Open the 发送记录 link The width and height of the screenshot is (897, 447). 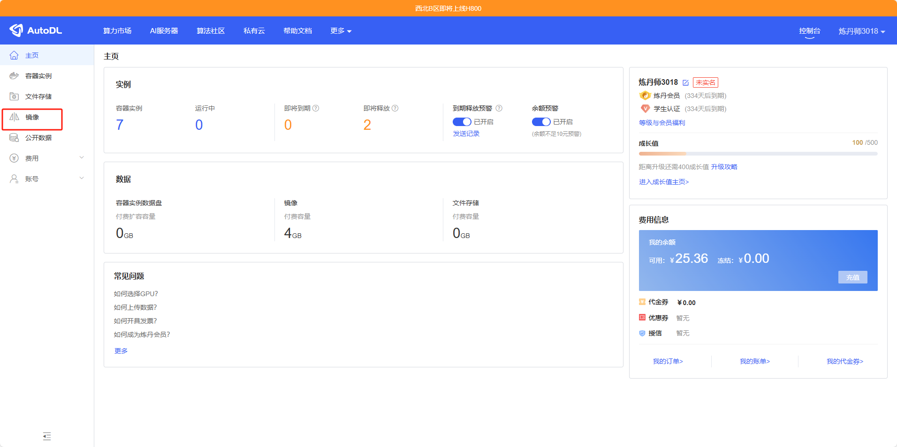click(466, 134)
